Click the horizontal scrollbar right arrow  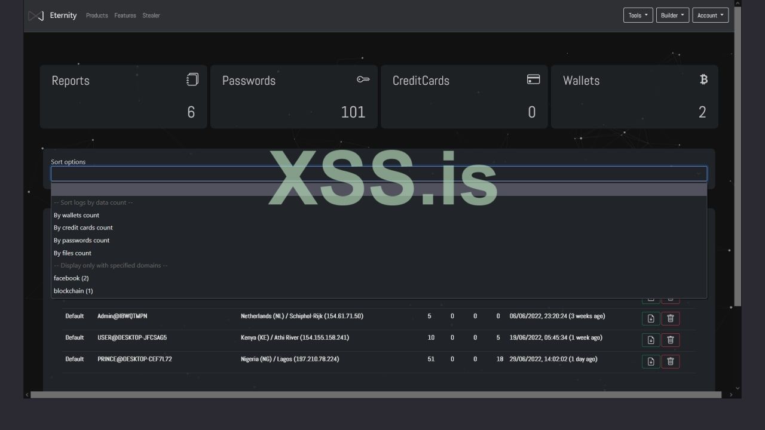point(730,395)
